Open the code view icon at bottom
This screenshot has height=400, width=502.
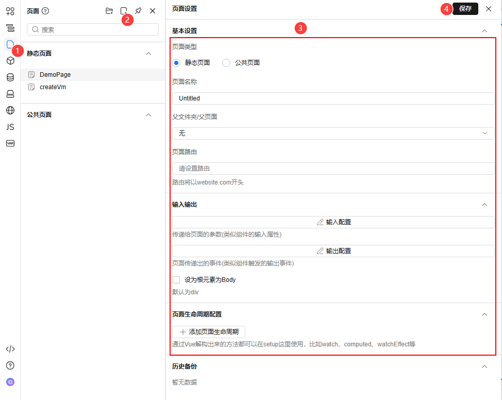pos(10,348)
